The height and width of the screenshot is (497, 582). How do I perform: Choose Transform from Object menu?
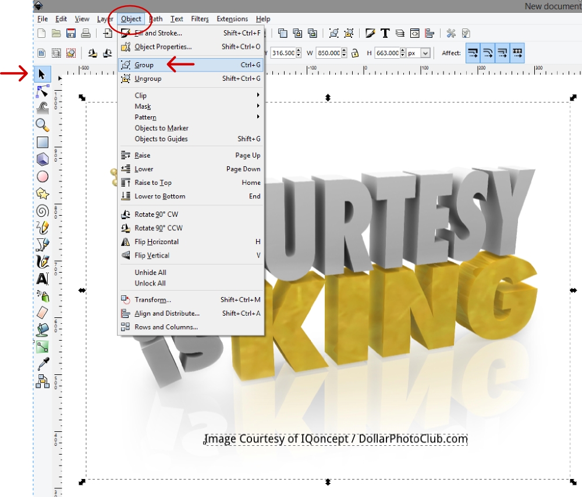click(191, 299)
